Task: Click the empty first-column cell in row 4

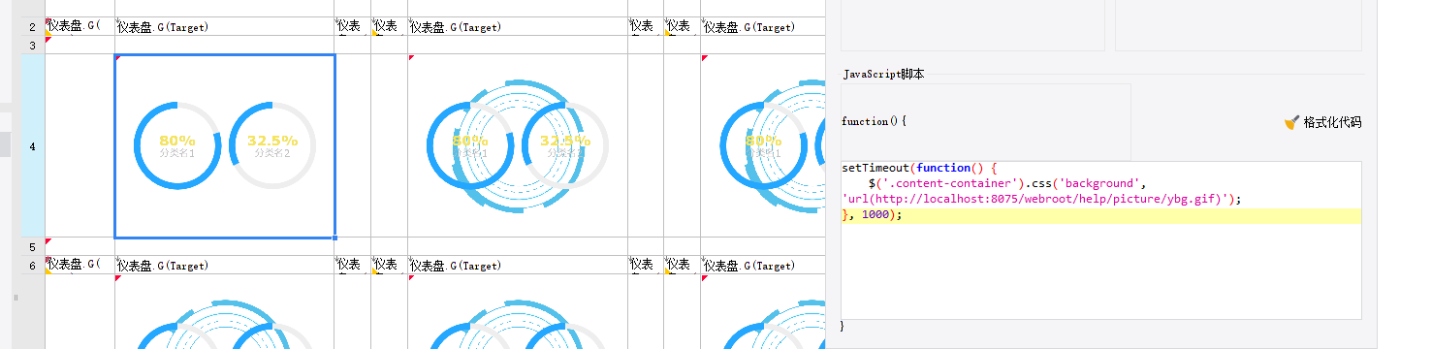Action: click(80, 145)
